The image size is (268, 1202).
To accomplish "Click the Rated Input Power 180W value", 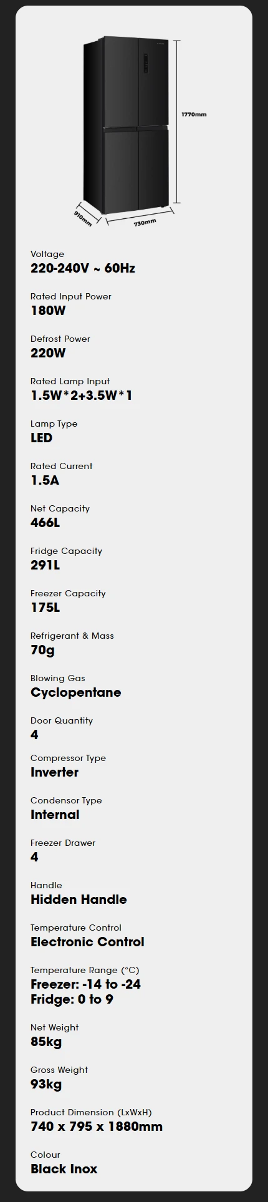I will click(x=48, y=311).
